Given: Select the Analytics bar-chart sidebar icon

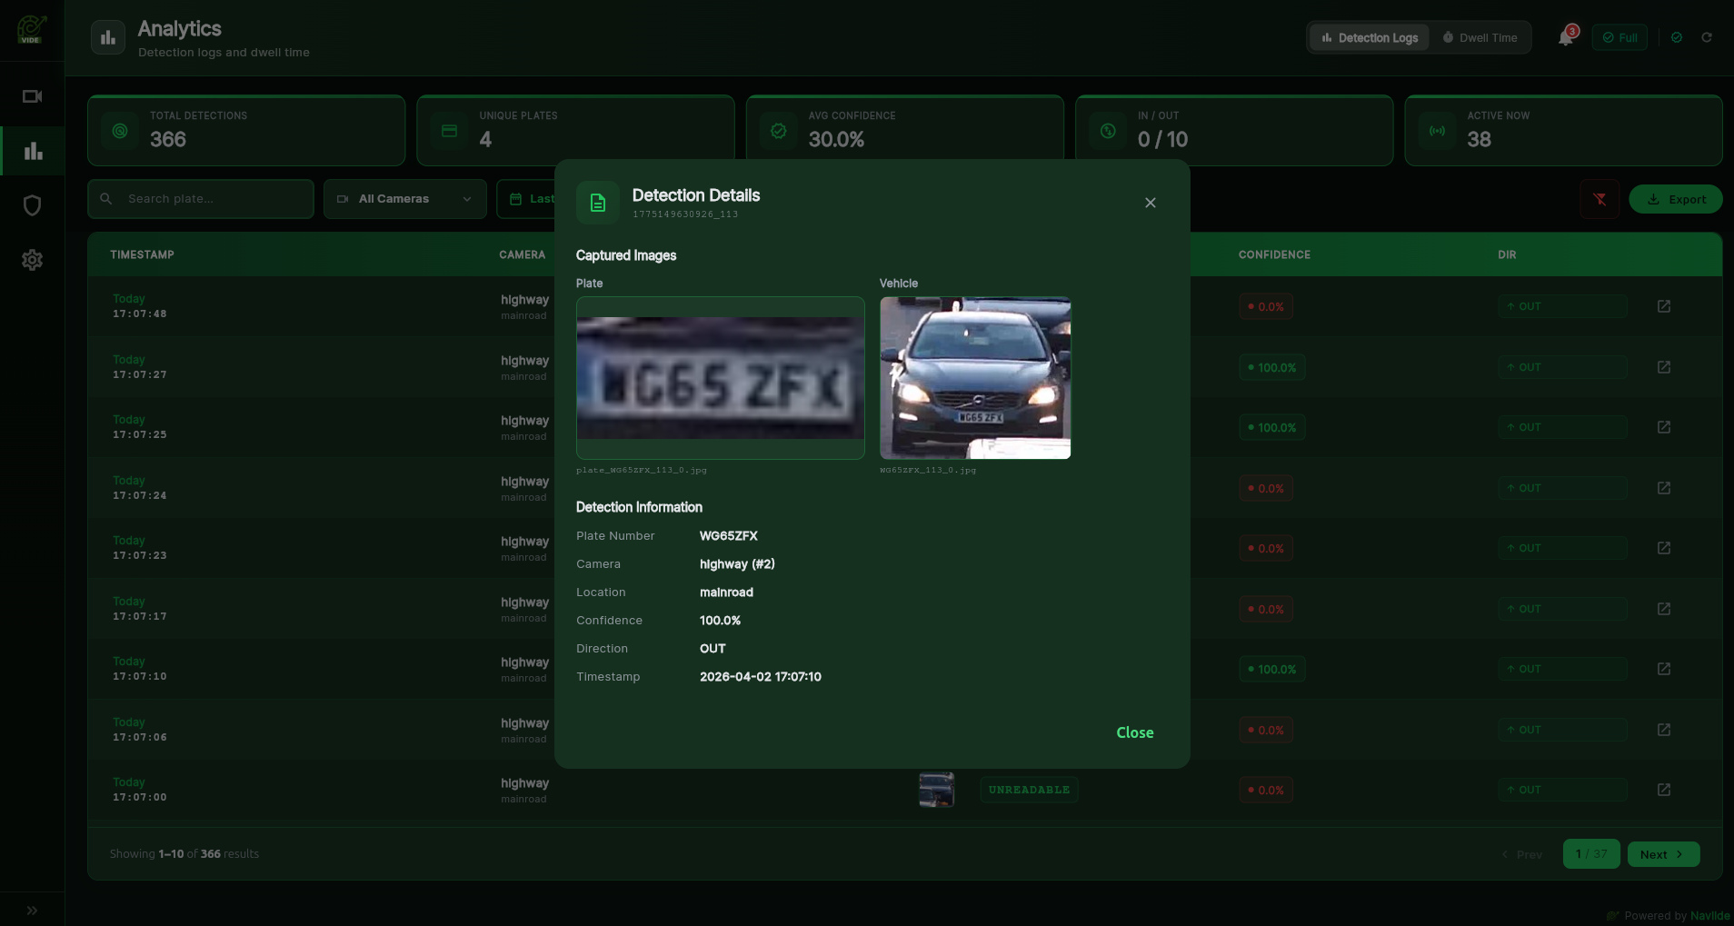Looking at the screenshot, I should 32,150.
